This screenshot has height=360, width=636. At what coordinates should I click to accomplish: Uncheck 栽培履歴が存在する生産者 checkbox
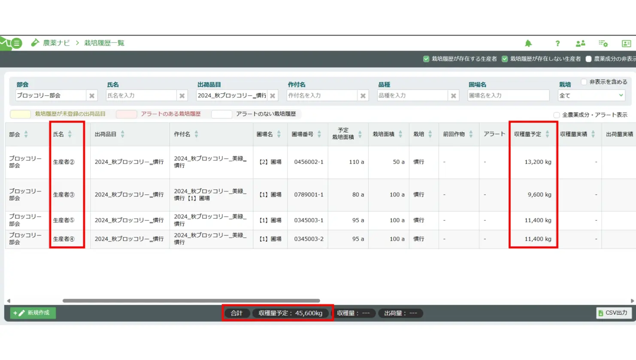coord(426,59)
